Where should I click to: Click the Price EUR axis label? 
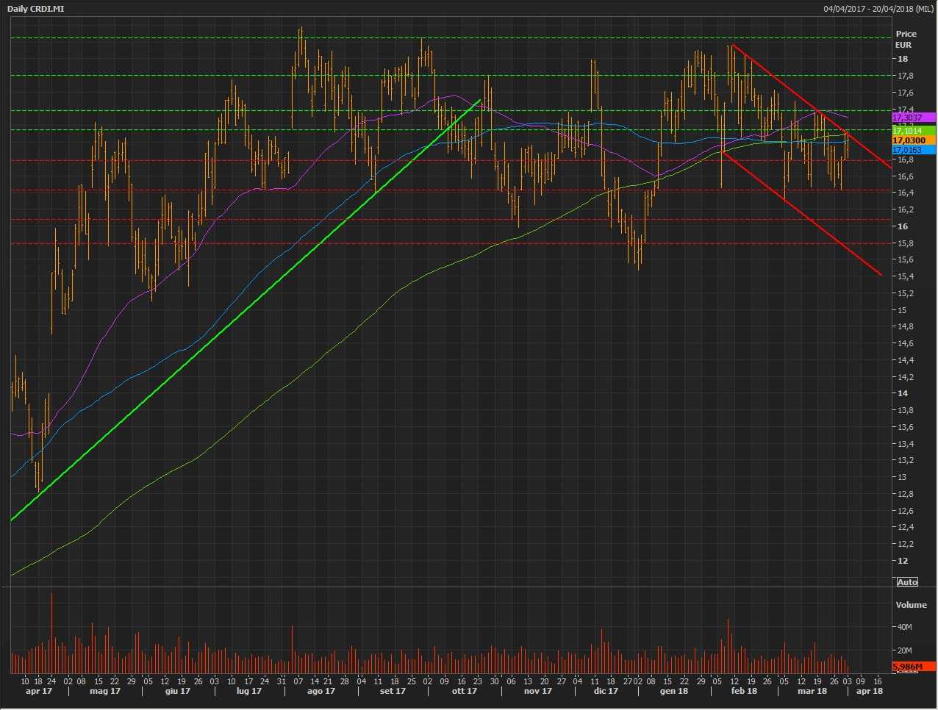click(x=906, y=39)
